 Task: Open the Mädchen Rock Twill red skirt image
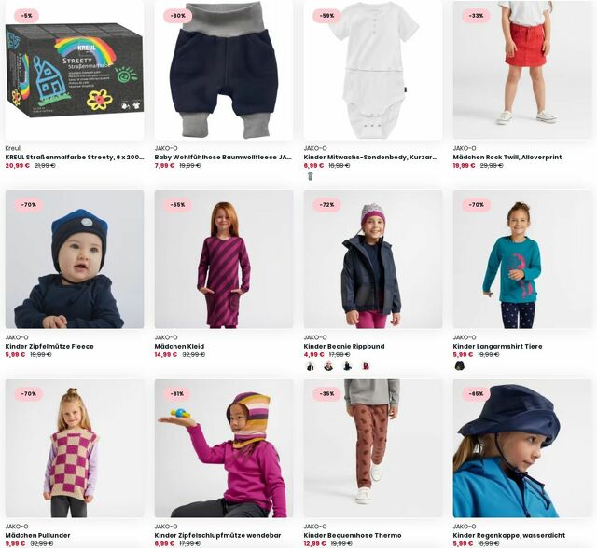(x=522, y=70)
